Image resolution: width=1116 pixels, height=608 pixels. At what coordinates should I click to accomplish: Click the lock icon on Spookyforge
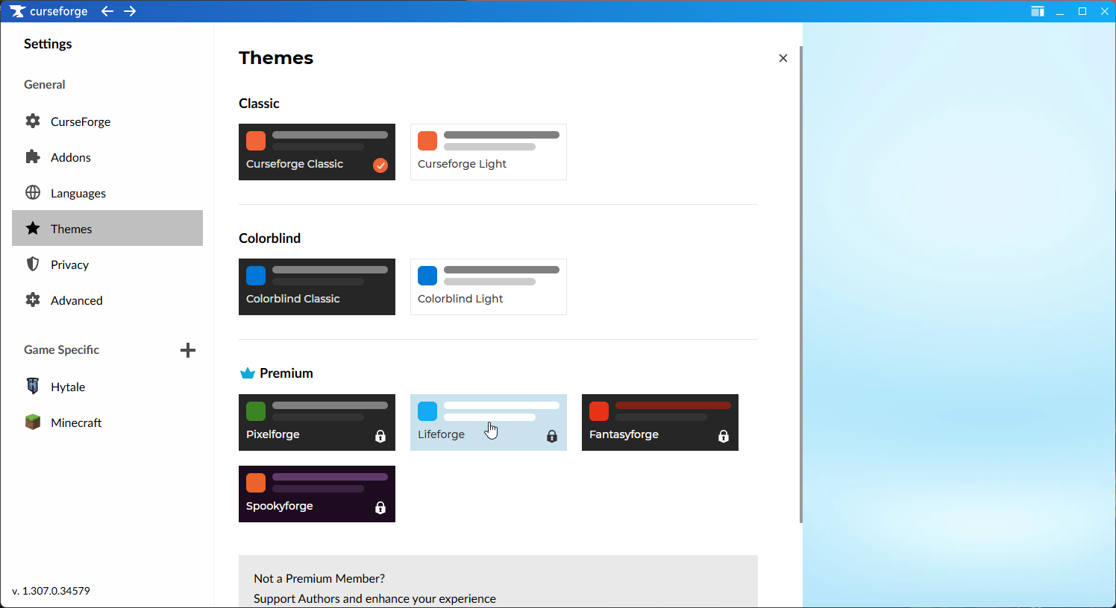coord(380,507)
